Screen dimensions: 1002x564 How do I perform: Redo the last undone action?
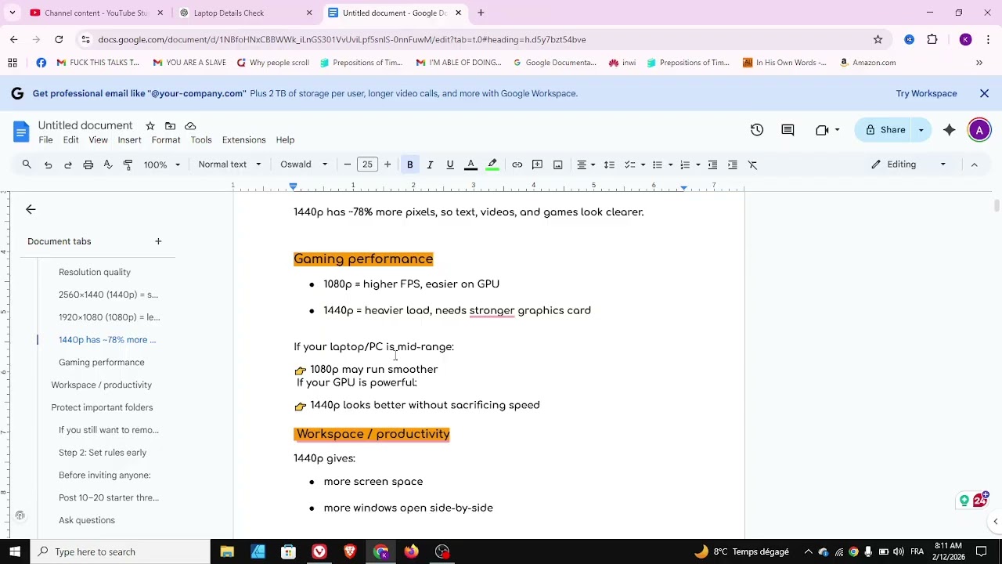point(68,164)
